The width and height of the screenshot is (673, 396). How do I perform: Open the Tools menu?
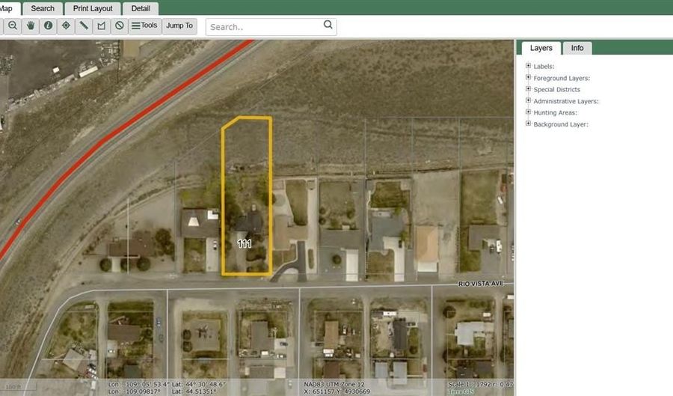pyautogui.click(x=144, y=25)
